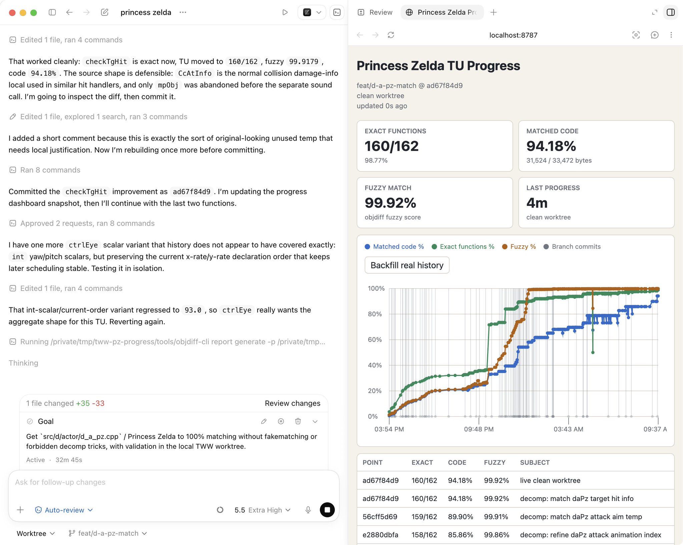Click the FUZZY MATCH 99.92% card
This screenshot has width=683, height=545.
[435, 203]
